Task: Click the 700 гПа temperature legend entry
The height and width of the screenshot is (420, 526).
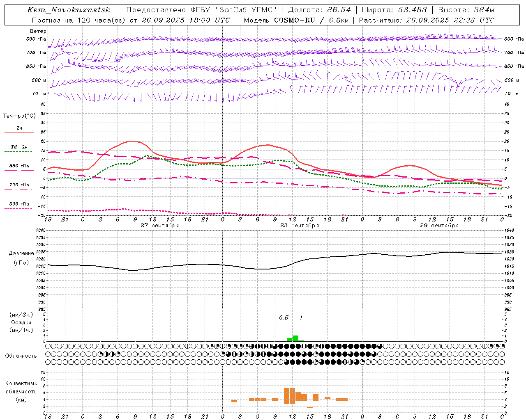Action: (19, 185)
